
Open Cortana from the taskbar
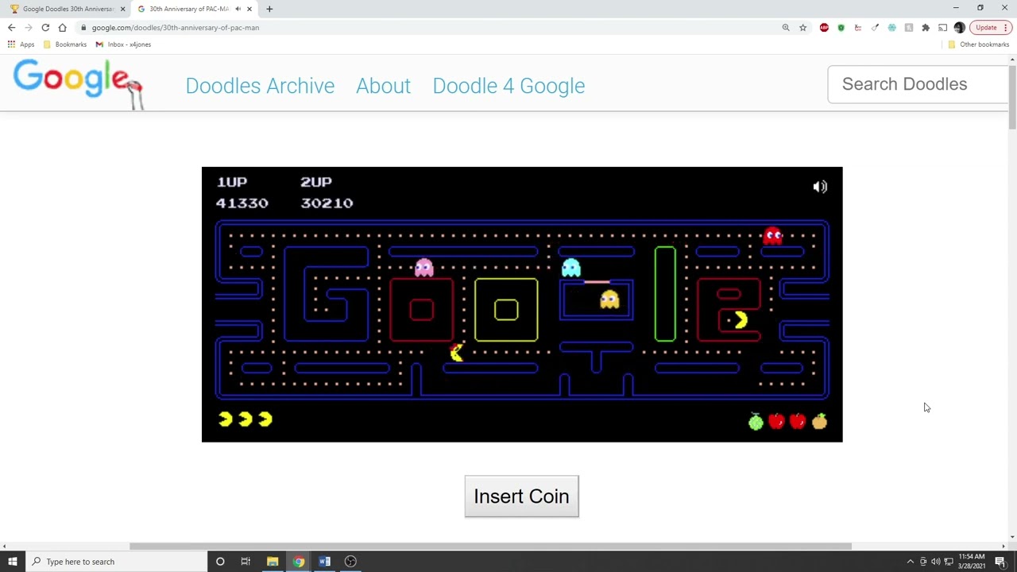(220, 562)
